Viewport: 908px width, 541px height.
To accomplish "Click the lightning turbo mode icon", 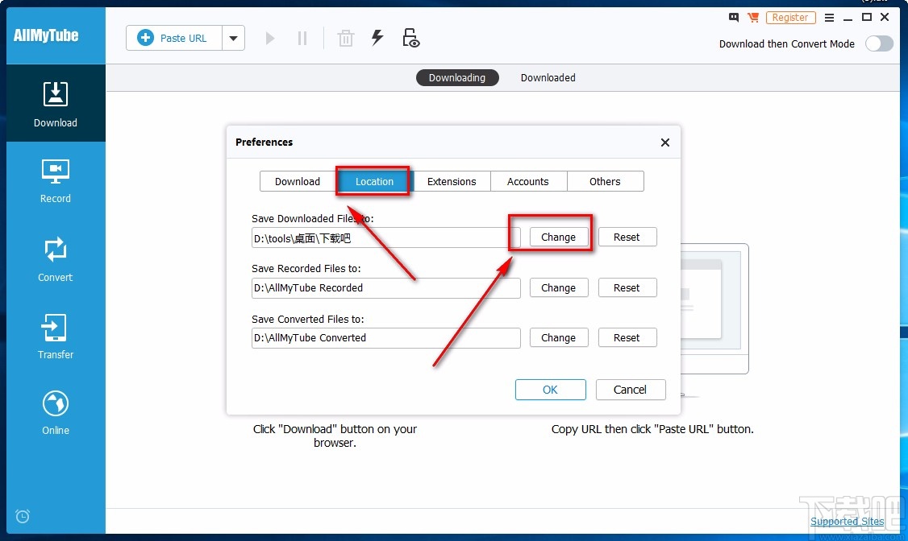I will [x=377, y=38].
